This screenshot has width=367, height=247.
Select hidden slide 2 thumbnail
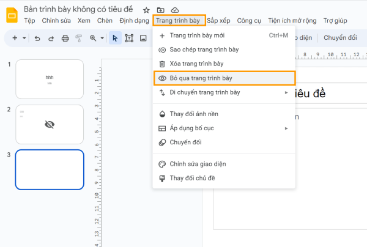click(x=50, y=125)
